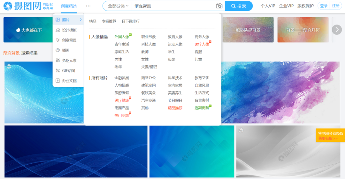Click the blue 搜索 search button
This screenshot has height=179, width=345.
coord(239,6)
